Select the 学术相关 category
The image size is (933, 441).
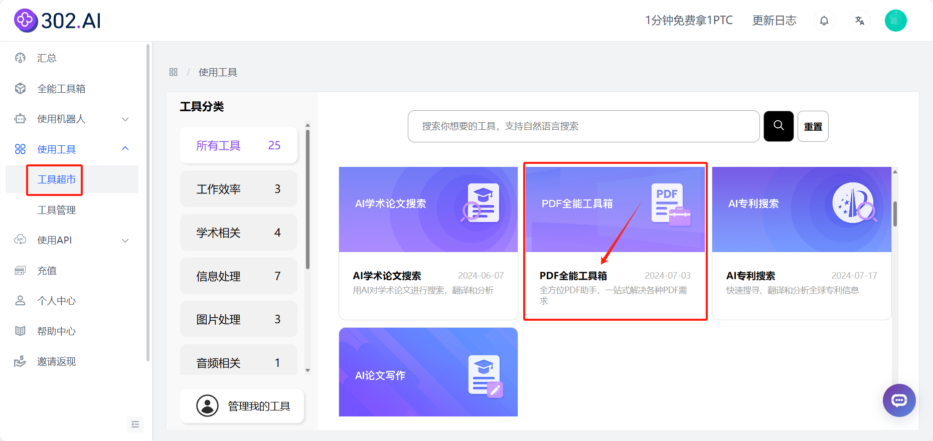tap(239, 233)
